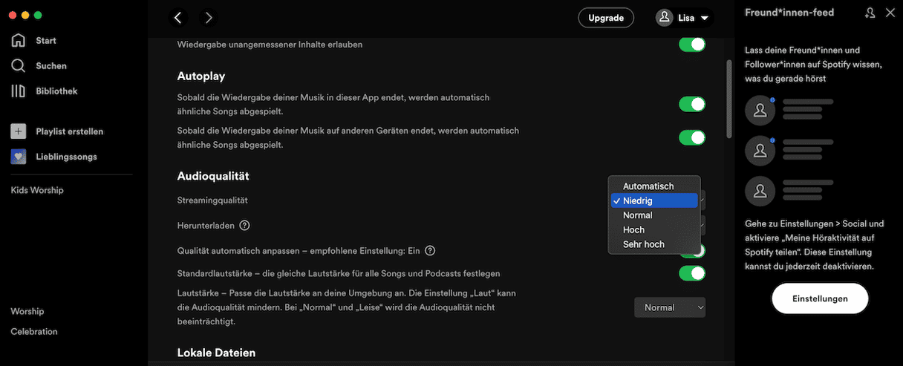Image resolution: width=903 pixels, height=366 pixels.
Task: Open the Bibliothek library icon
Action: (19, 91)
